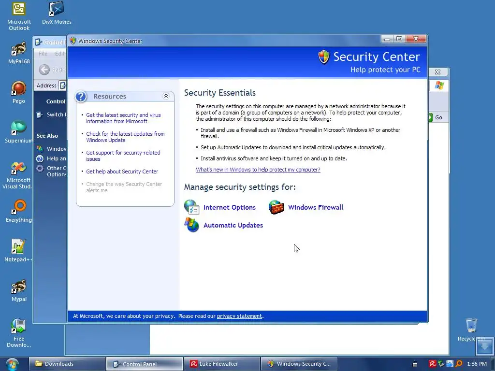
Task: Click the on-screen keyboard tray icon
Action: 415,364
